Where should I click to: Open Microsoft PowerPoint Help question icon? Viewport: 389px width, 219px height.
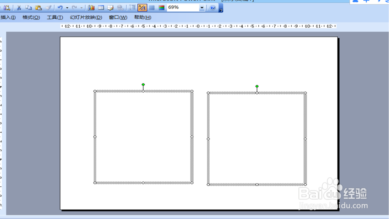point(213,8)
